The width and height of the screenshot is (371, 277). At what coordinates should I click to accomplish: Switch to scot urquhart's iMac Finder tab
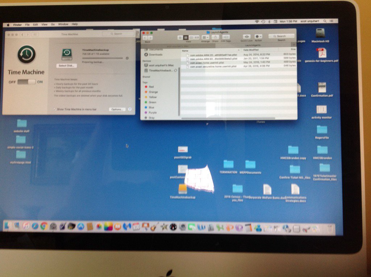178,46
